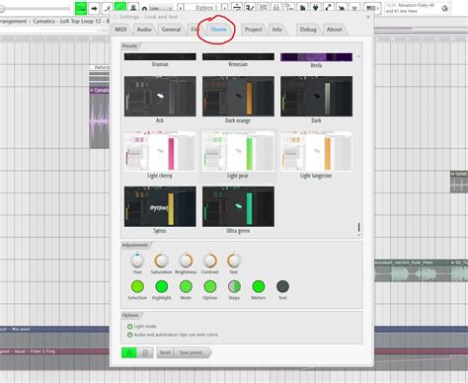Close the Settings window
468x383 pixels.
pos(368,17)
